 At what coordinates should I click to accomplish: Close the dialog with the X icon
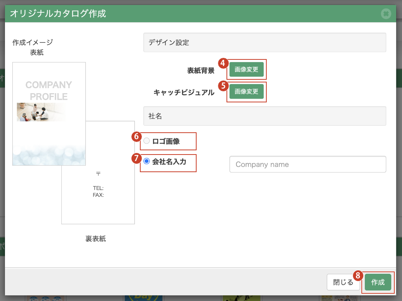(x=386, y=14)
